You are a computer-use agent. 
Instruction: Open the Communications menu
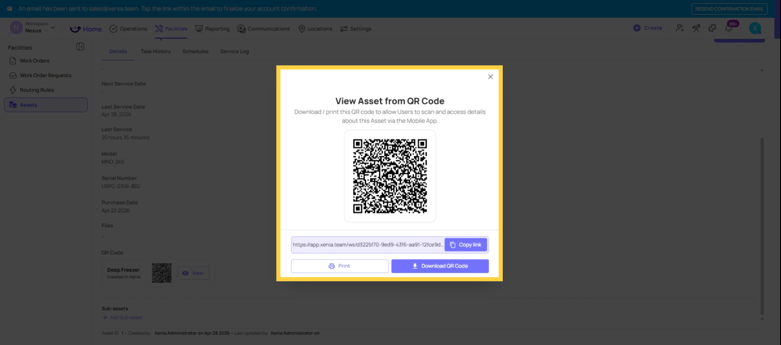coord(264,29)
